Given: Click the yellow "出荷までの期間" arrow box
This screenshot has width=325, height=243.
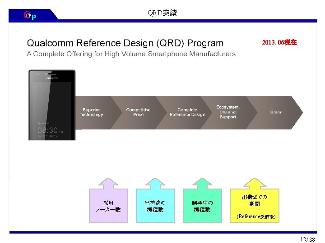Looking at the screenshot, I should (255, 200).
